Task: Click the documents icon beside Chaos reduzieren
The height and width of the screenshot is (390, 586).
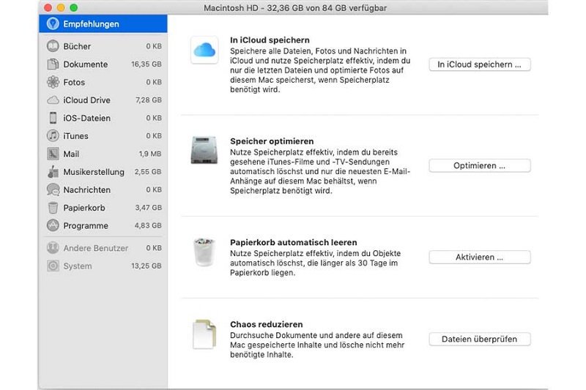Action: pyautogui.click(x=204, y=334)
